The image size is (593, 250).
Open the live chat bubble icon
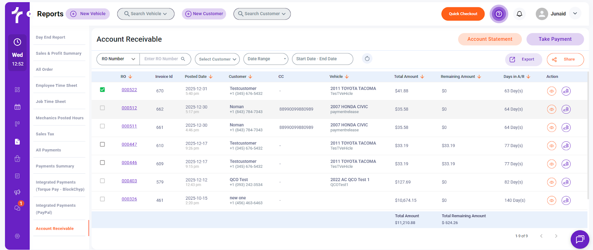pos(580,239)
